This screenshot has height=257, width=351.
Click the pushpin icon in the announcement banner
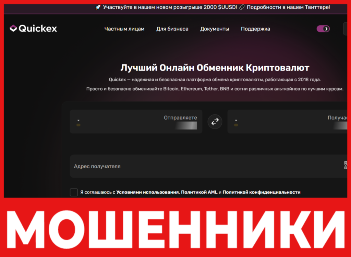pos(98,7)
